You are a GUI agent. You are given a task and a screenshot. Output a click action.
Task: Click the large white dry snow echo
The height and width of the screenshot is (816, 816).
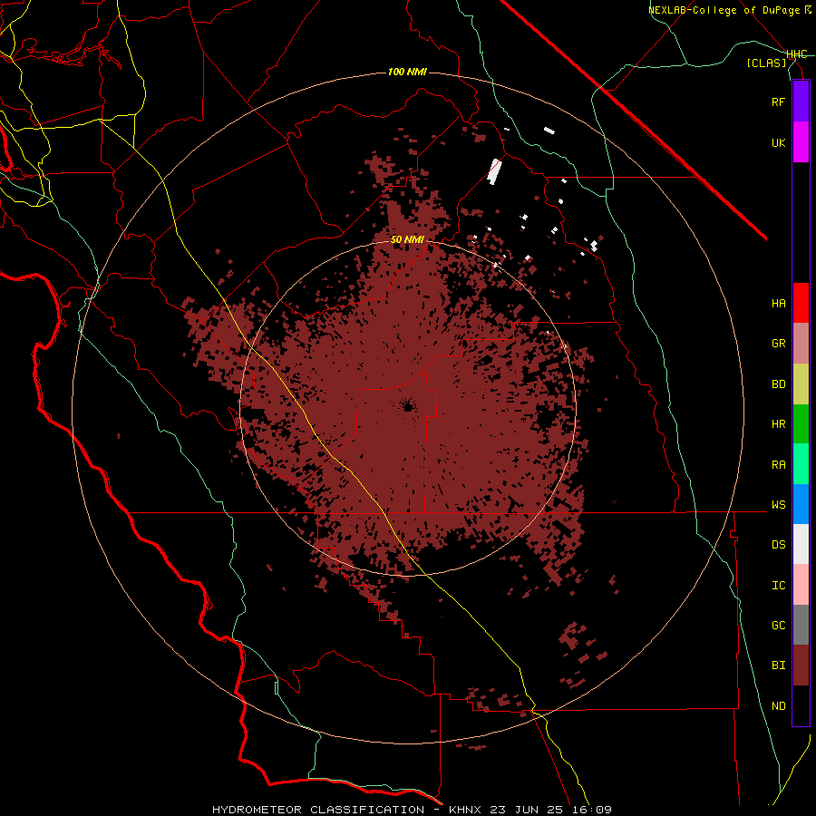point(494,171)
